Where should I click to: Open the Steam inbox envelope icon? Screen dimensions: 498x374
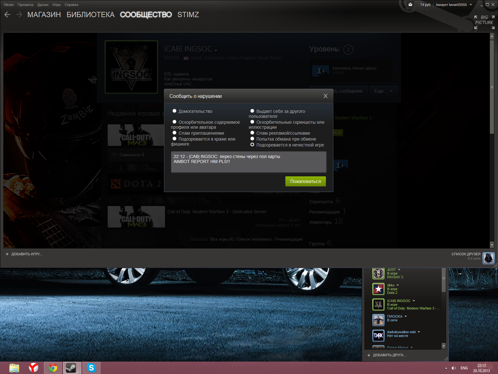pos(410,5)
